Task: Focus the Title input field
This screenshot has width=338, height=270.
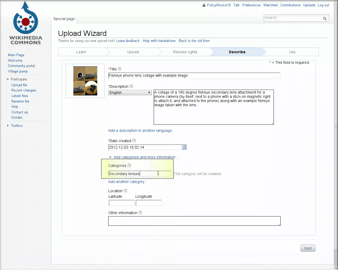Action: (x=194, y=75)
